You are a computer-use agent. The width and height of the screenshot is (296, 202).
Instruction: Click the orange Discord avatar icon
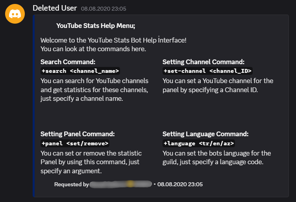point(15,14)
